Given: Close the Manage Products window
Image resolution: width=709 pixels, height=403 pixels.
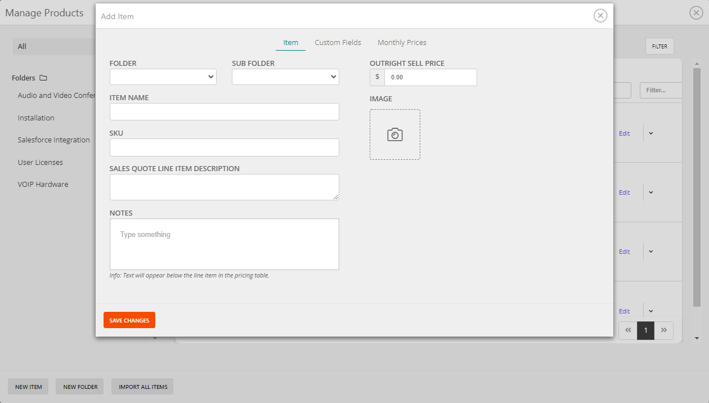Looking at the screenshot, I should pyautogui.click(x=696, y=13).
